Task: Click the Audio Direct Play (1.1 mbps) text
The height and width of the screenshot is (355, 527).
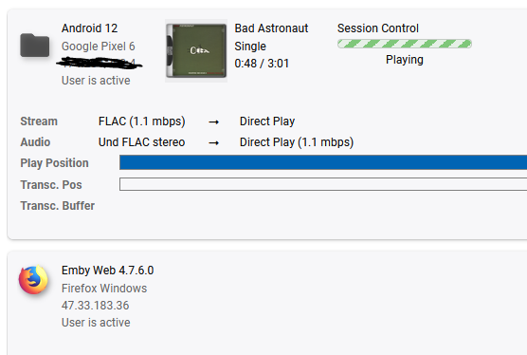Action: pyautogui.click(x=297, y=142)
